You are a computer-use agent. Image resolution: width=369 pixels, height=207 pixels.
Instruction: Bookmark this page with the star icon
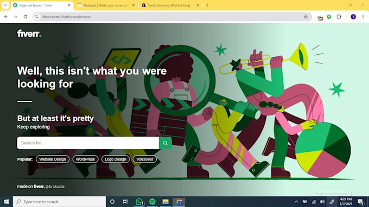pyautogui.click(x=306, y=17)
